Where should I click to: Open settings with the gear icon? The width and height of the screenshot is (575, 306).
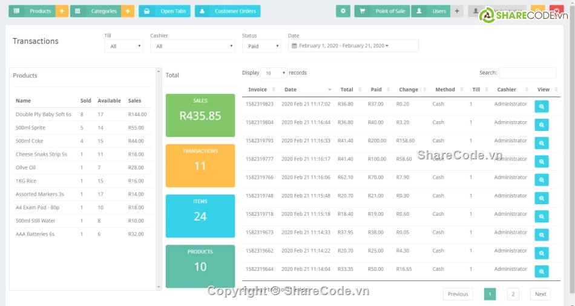[x=343, y=11]
